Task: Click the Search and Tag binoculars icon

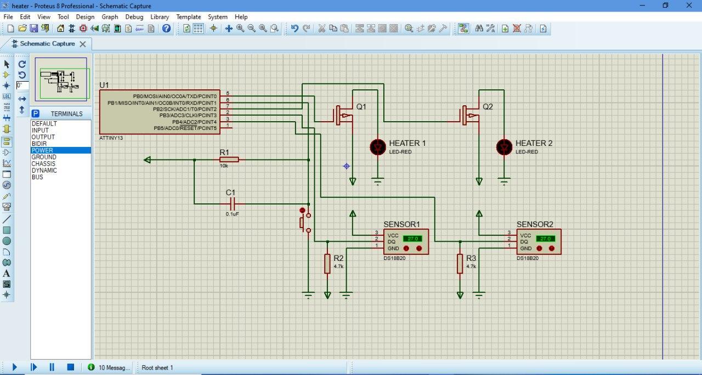Action: click(479, 29)
